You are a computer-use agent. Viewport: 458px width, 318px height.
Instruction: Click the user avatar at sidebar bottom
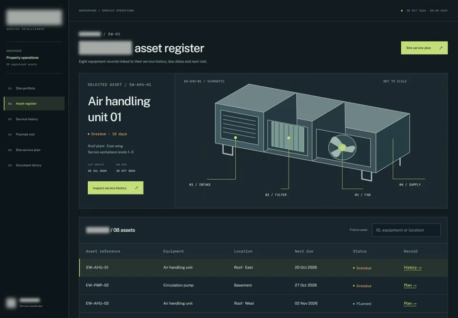(x=11, y=303)
